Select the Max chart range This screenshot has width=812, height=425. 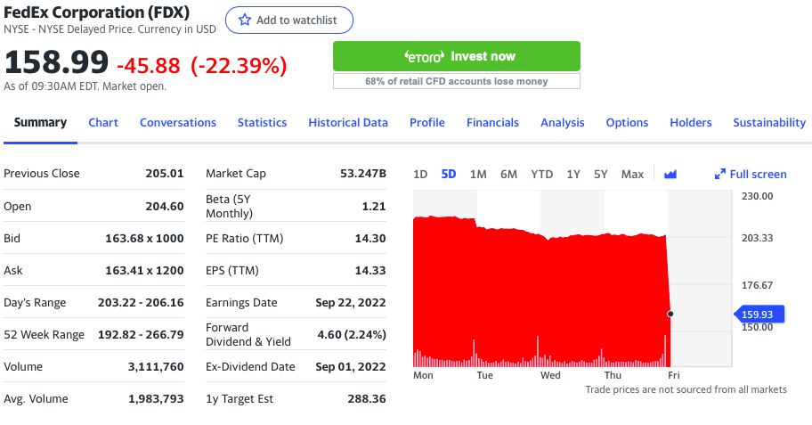tap(632, 174)
